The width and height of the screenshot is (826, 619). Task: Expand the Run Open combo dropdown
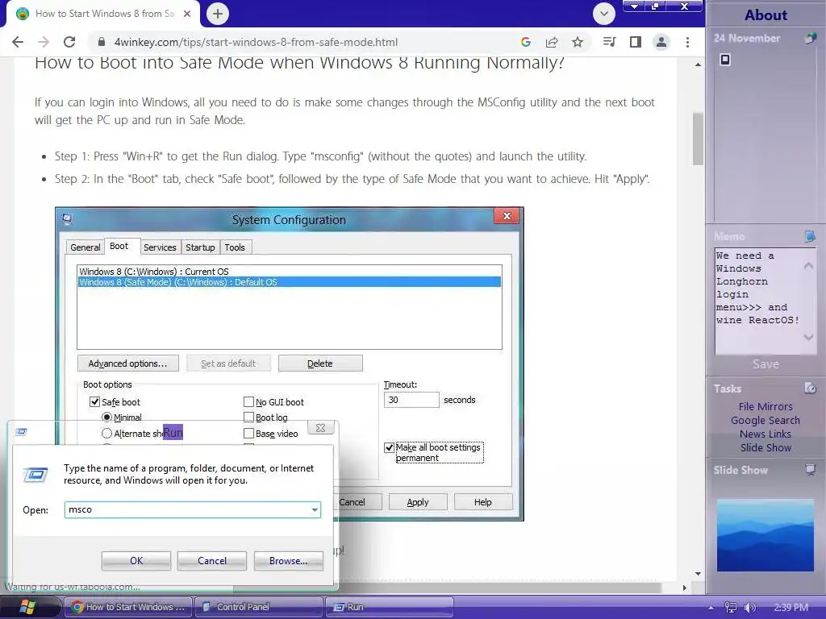(x=315, y=509)
